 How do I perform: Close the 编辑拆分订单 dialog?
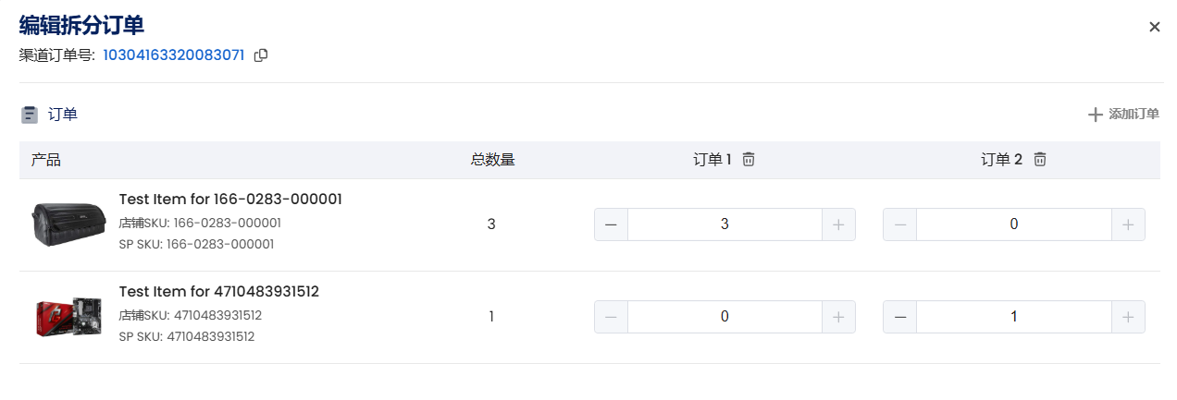1155,27
